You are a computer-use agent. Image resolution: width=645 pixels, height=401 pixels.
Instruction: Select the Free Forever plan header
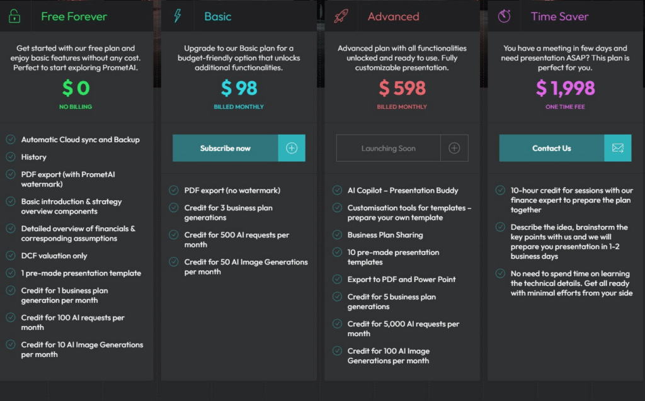[74, 16]
